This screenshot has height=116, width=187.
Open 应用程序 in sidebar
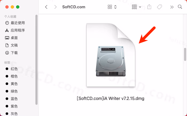tap(15, 30)
